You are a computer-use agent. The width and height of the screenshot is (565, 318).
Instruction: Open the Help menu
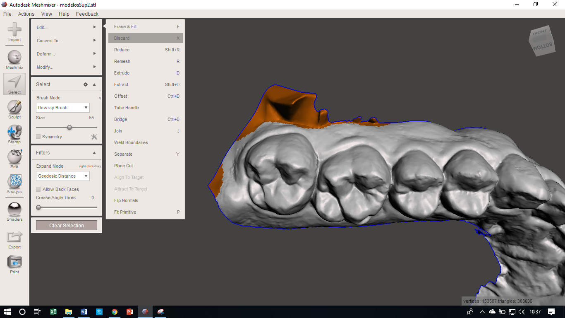[x=64, y=14]
